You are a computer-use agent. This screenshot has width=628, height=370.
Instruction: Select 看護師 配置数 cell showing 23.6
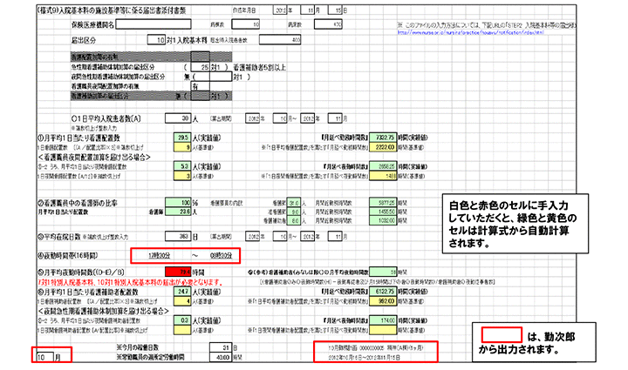pos(178,212)
